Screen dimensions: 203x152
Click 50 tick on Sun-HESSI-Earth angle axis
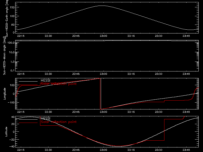coord(13,25)
